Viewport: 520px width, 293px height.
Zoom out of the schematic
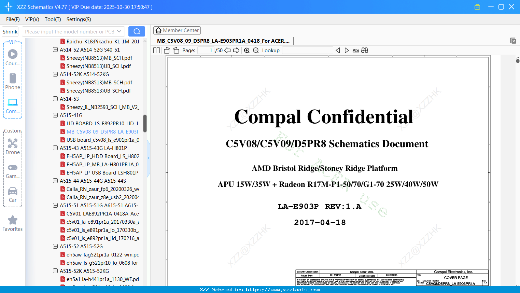pos(256,51)
